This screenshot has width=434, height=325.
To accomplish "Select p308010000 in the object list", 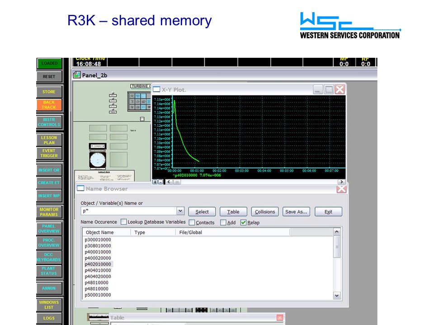I will (x=98, y=246).
